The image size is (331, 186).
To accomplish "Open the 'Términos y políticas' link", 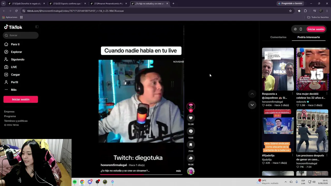I will pos(16,121).
